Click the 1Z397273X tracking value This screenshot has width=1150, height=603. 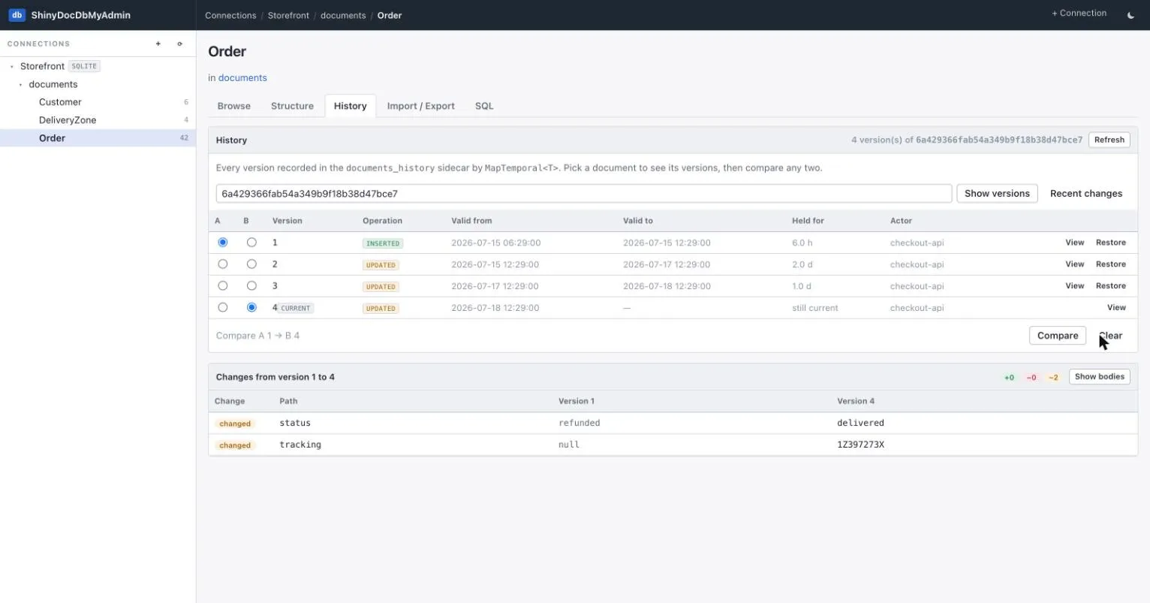861,445
